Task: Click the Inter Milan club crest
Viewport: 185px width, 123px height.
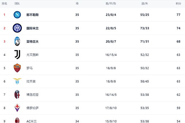Action: pyautogui.click(x=17, y=28)
